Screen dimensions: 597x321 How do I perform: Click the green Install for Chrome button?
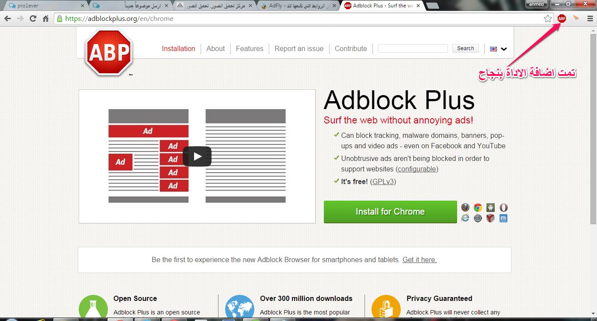(x=390, y=212)
